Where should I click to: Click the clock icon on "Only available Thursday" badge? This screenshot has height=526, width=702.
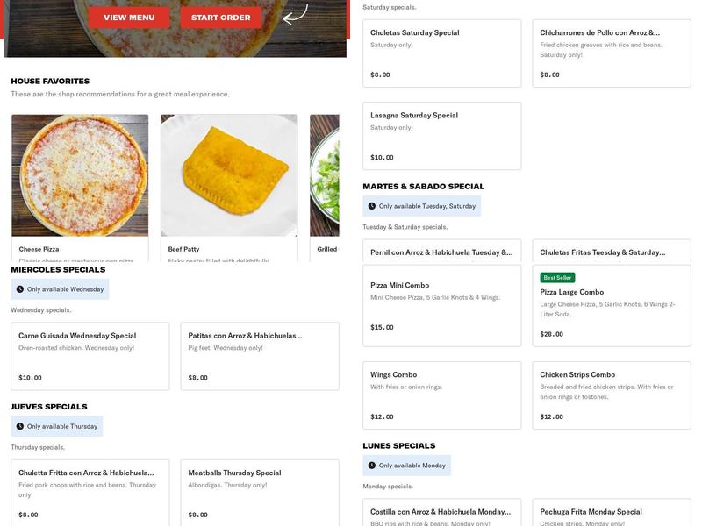[20, 427]
